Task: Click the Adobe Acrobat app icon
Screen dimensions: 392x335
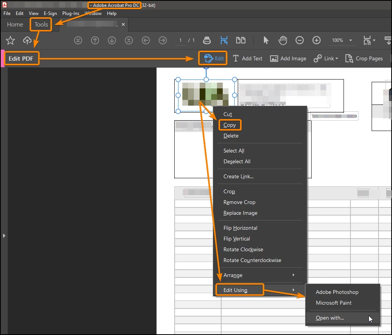Action: tap(5, 5)
